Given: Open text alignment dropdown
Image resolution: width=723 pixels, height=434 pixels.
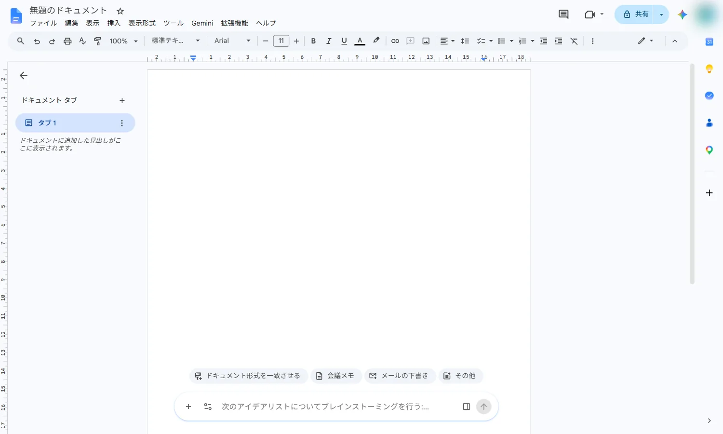Looking at the screenshot, I should (x=447, y=41).
